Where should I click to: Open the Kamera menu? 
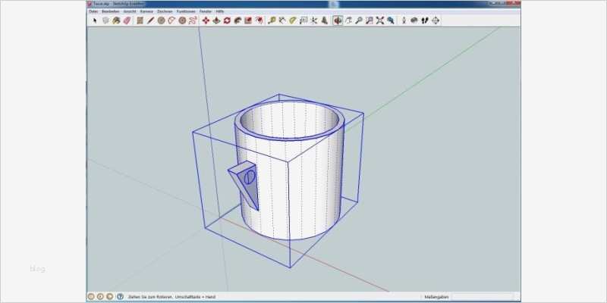tap(146, 11)
